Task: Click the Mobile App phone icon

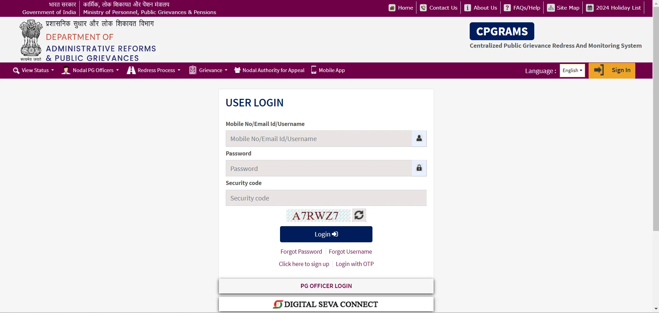Action: pyautogui.click(x=314, y=70)
